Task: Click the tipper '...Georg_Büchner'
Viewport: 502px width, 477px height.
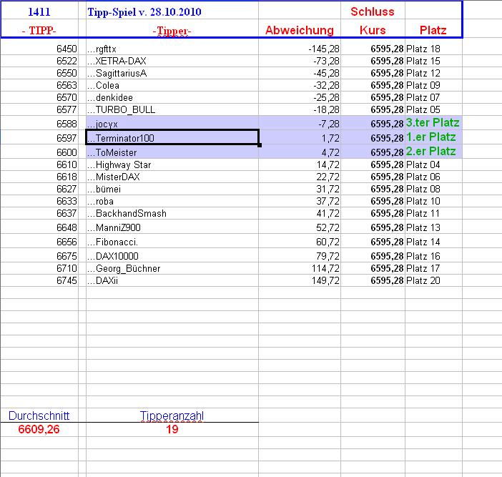Action: click(124, 269)
